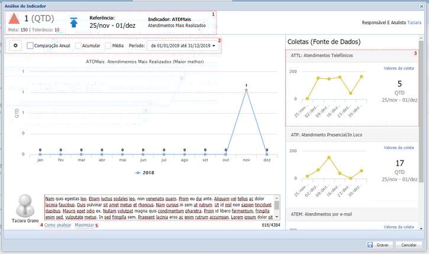Enable the Comparação Anual checkbox
Screen dimensions: 429x254
coord(30,46)
